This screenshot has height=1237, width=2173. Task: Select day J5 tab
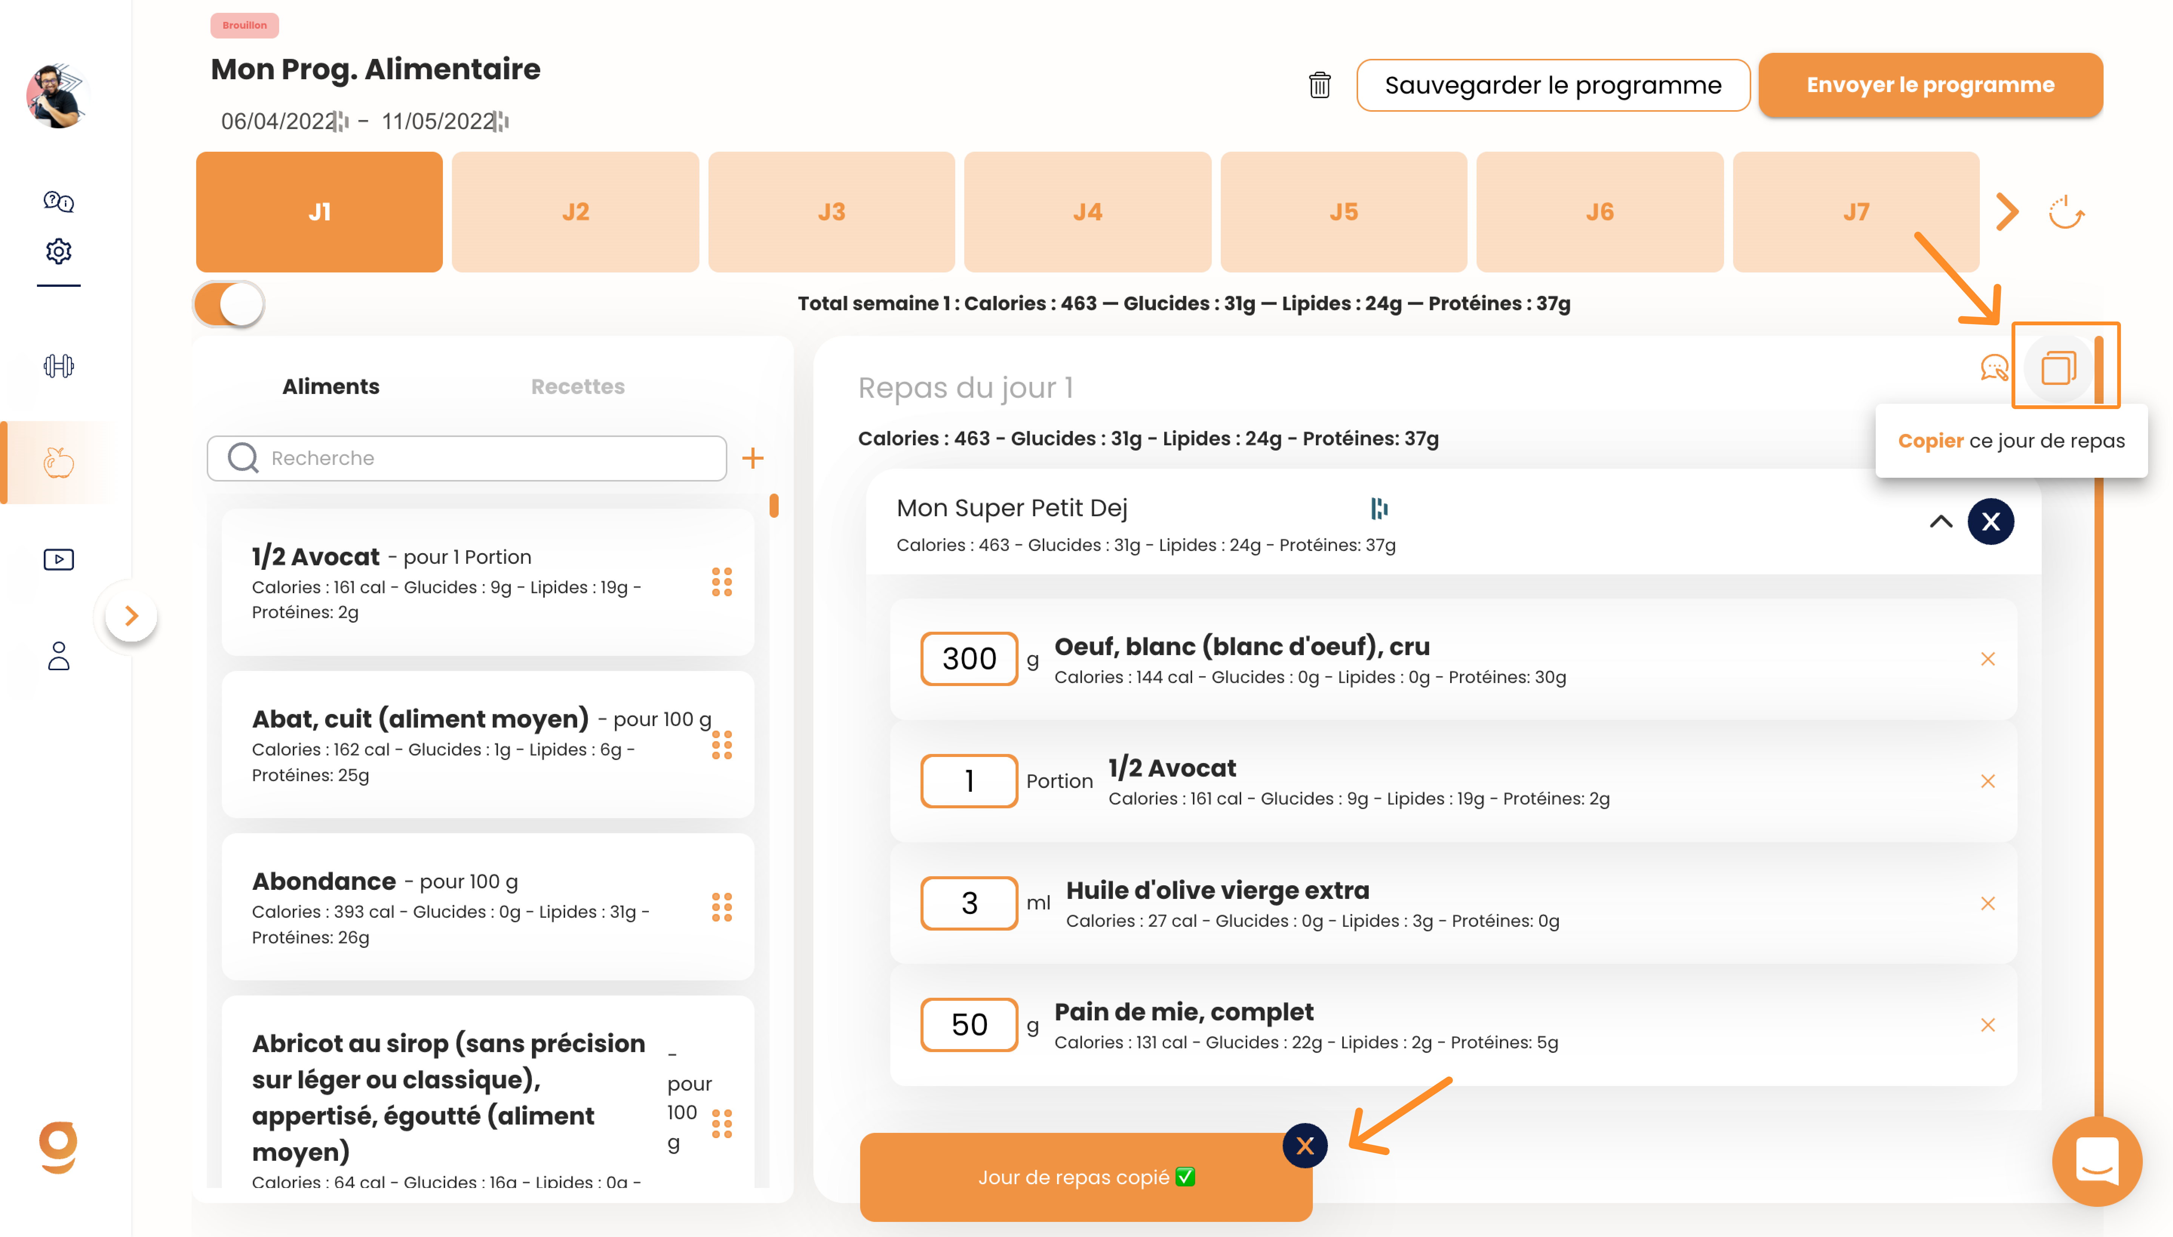1344,212
